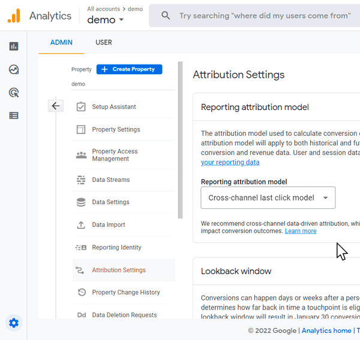
Task: Click the search input field
Action: coord(265,16)
